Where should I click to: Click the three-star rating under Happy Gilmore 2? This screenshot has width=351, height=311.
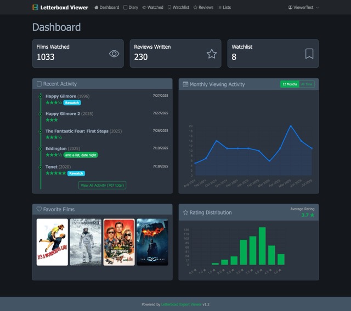(x=52, y=120)
